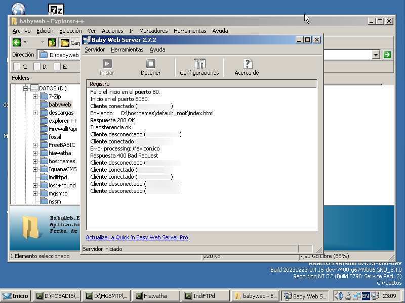Screen dimensions: 405x303
Task: Toggle the C: drive checkbox
Action: pos(17,67)
